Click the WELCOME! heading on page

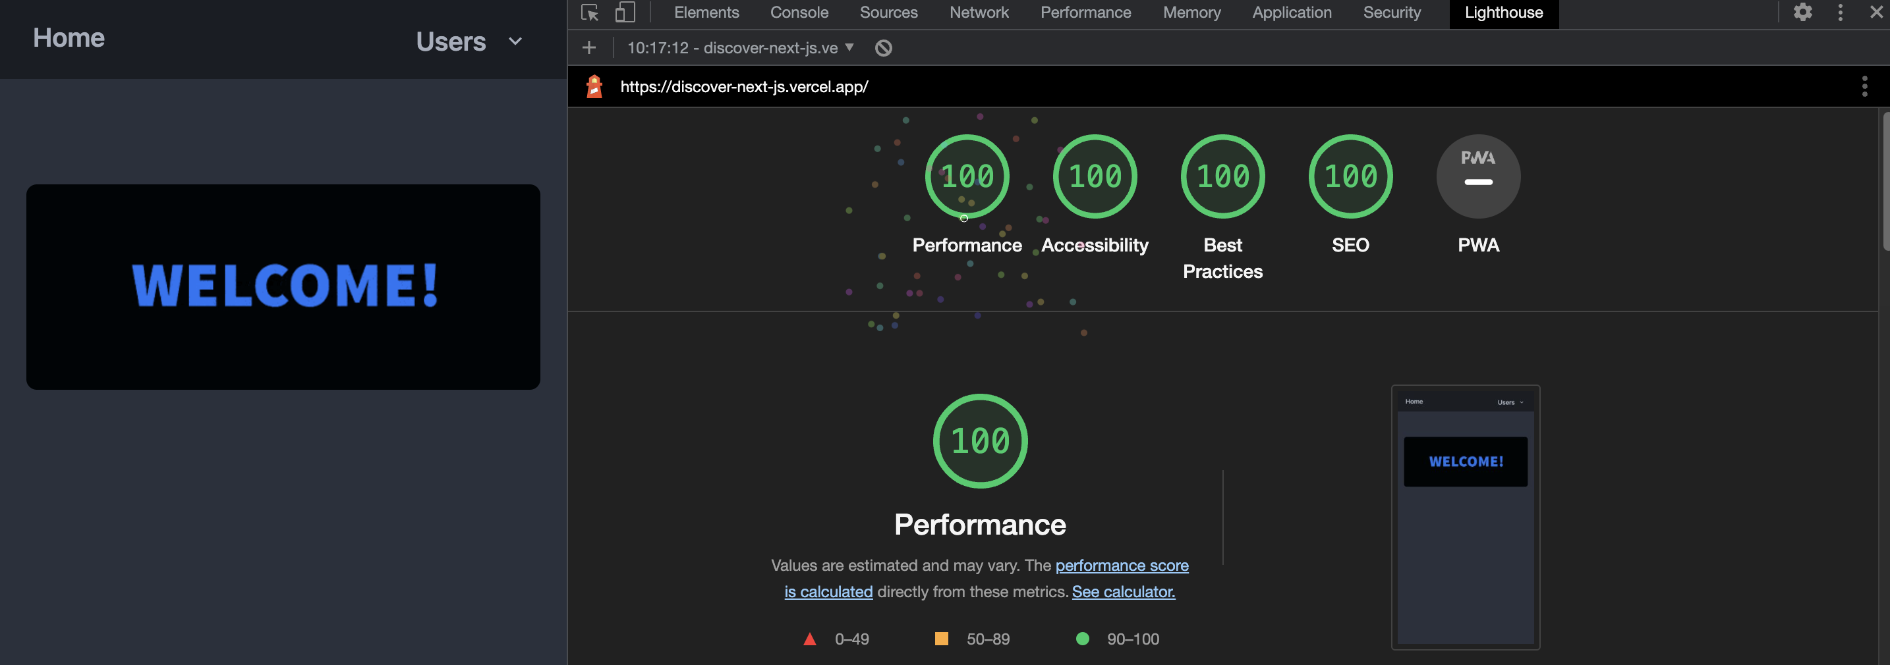[x=285, y=284]
